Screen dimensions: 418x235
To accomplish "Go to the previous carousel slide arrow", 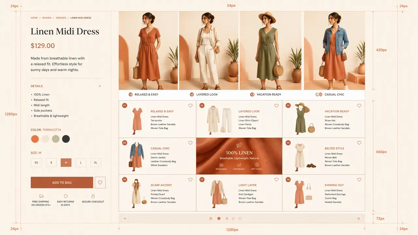I will [125, 219].
